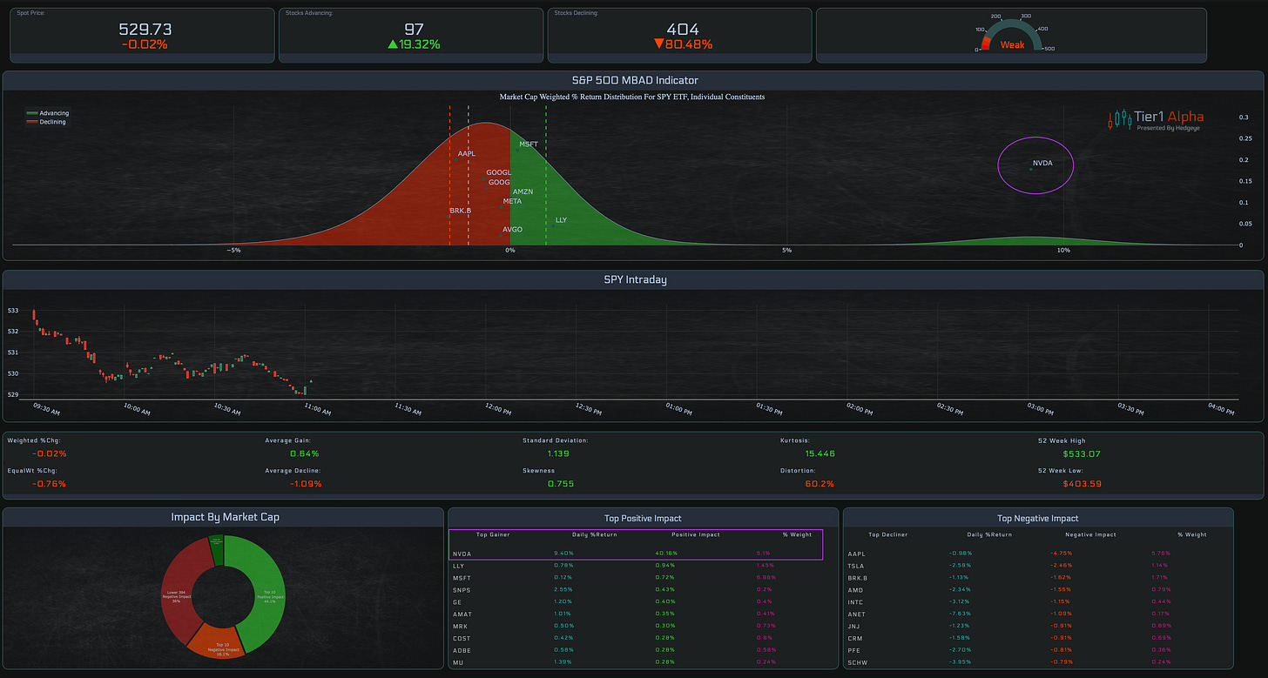This screenshot has width=1268, height=678.
Task: Click the EqualWt %Chg value -0.76%
Action: pos(49,483)
